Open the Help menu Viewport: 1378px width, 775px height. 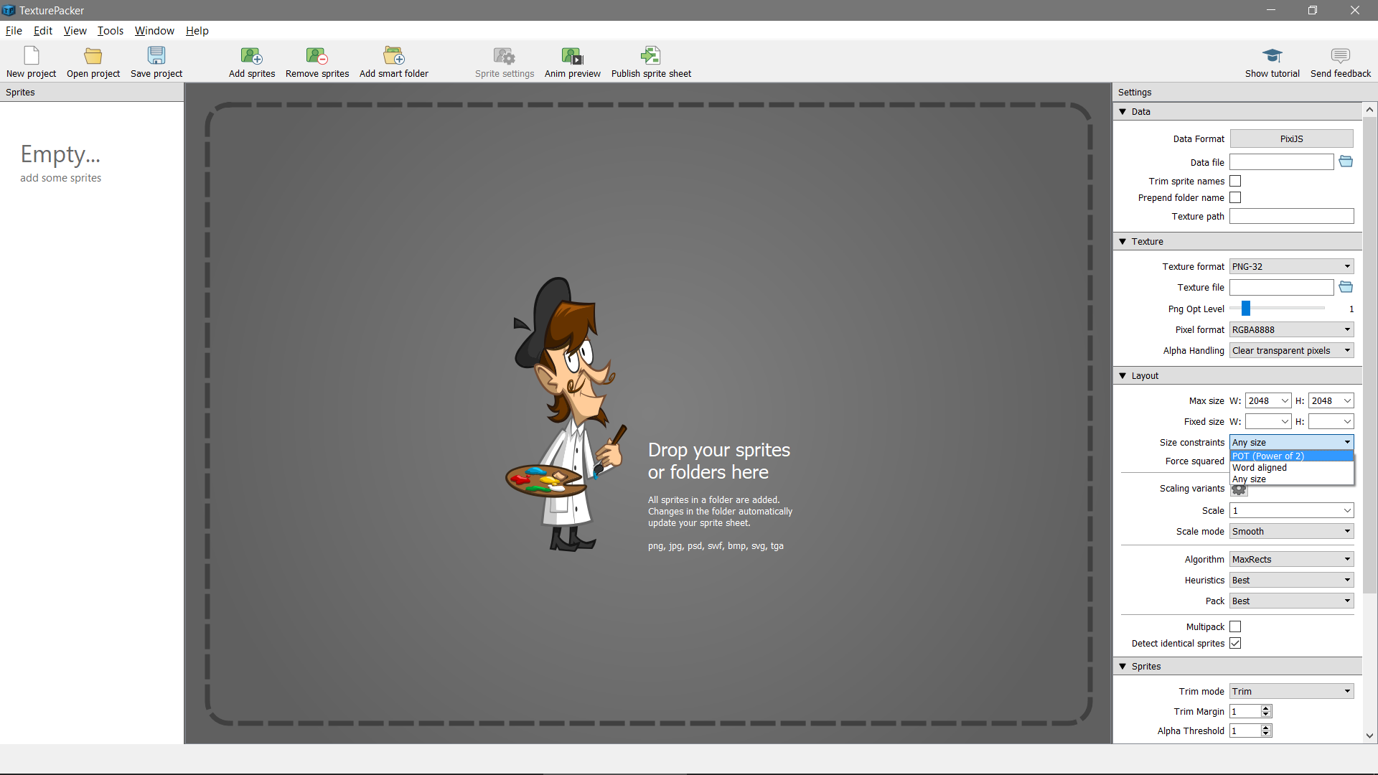[x=197, y=30]
